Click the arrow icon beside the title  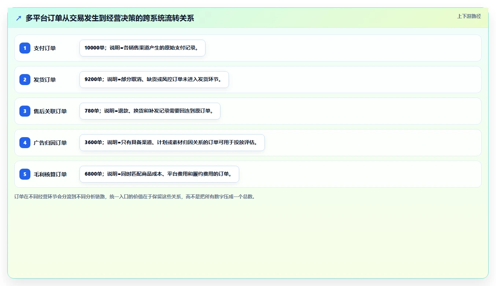click(x=19, y=18)
